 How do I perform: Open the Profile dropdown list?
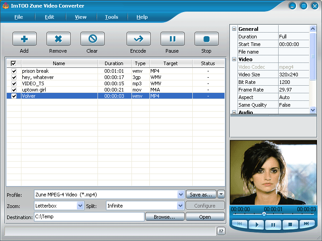(x=181, y=195)
